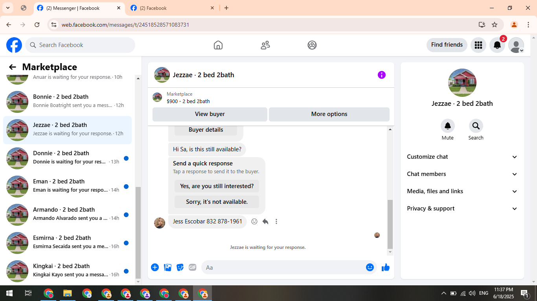This screenshot has width=537, height=301.
Task: Open File Explorer from the taskbar
Action: point(68,293)
